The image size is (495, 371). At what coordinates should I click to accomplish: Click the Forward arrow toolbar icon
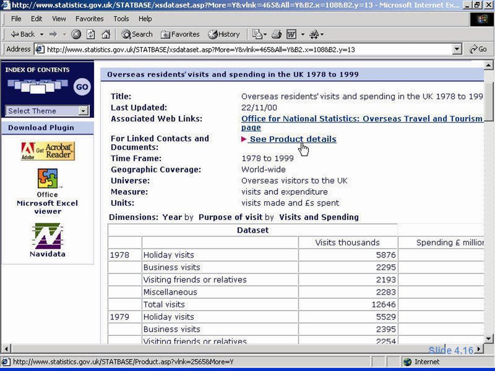(x=53, y=34)
